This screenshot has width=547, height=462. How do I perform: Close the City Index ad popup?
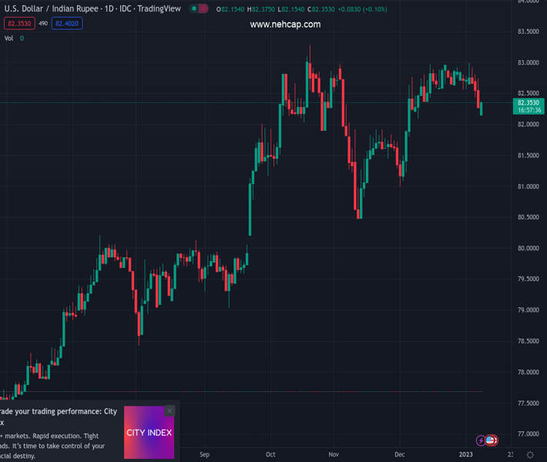(x=169, y=411)
